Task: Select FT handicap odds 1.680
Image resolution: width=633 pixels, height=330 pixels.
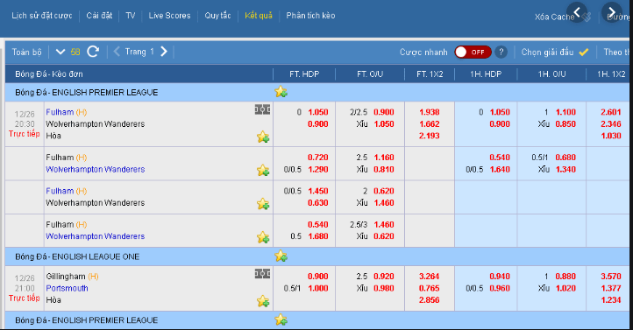Action: click(x=318, y=236)
